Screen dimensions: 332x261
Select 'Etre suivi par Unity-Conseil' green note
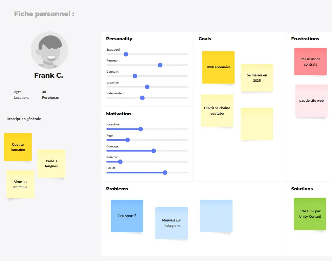[310, 214]
